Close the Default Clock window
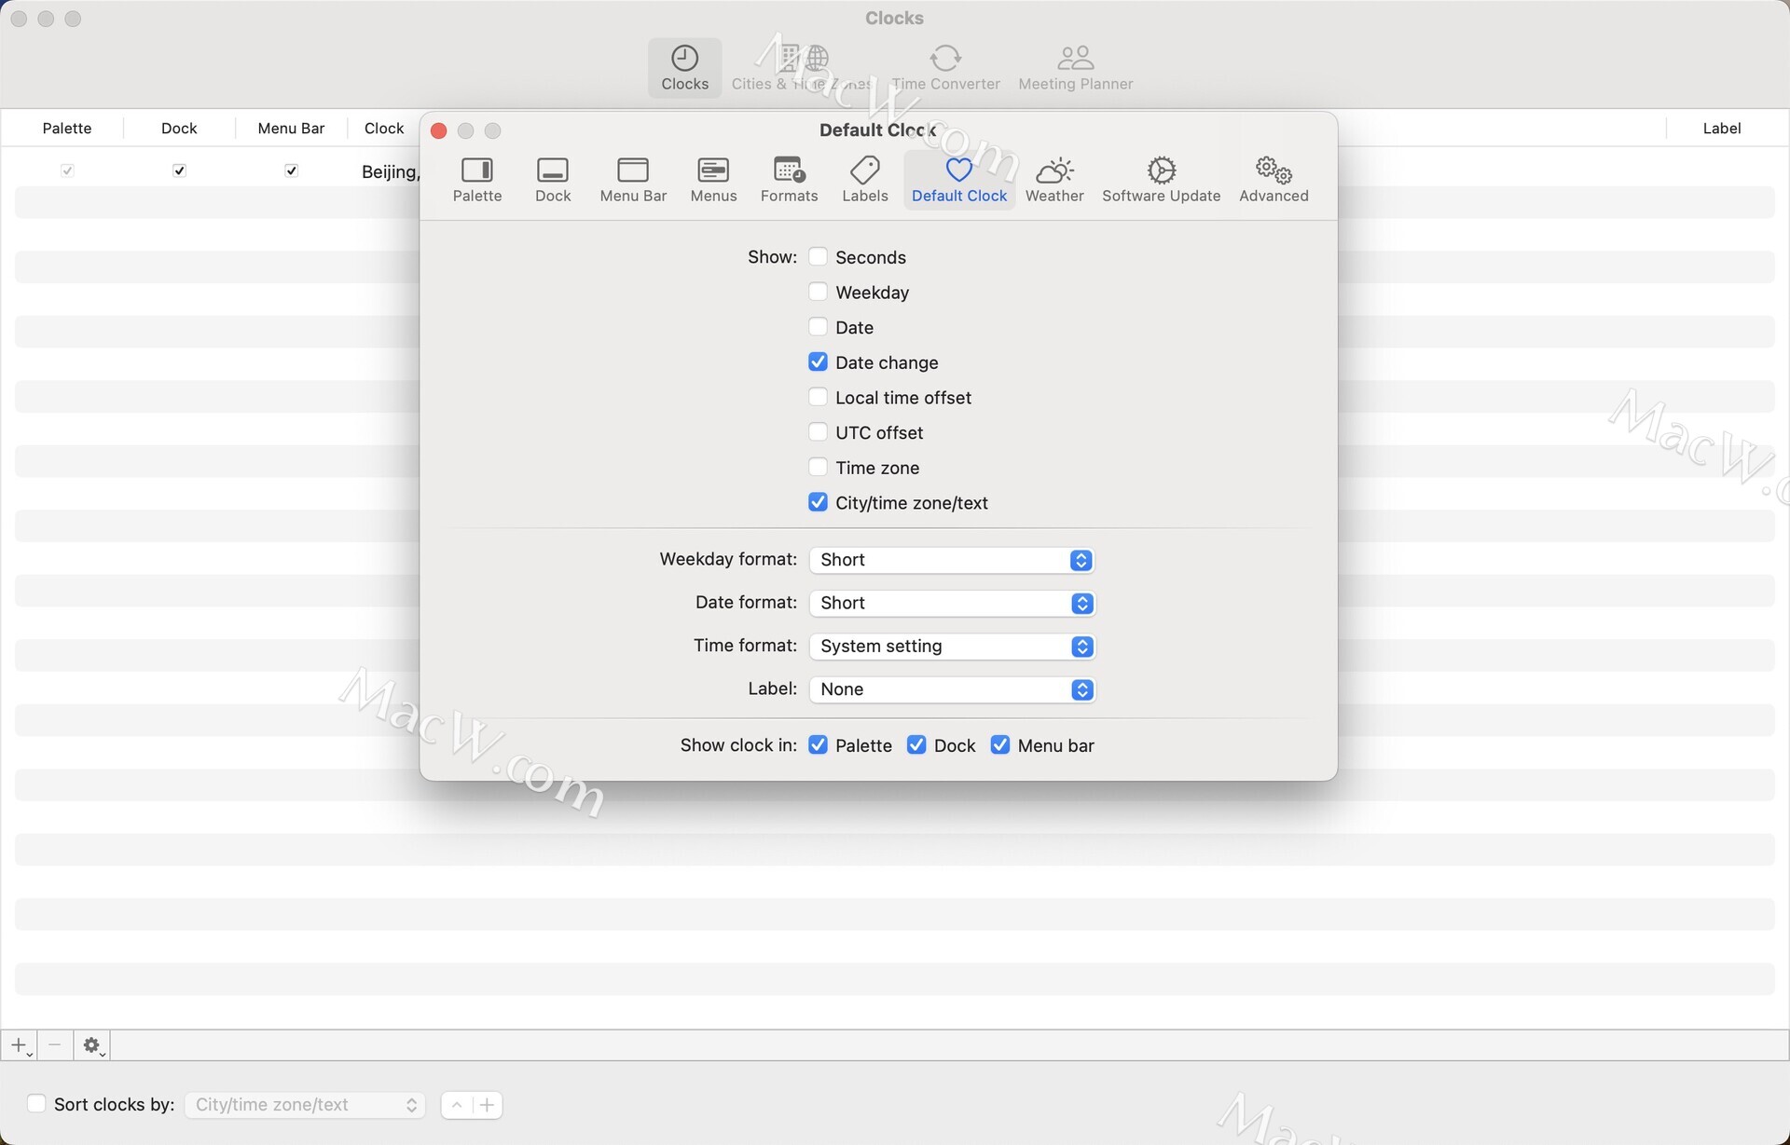 439,130
